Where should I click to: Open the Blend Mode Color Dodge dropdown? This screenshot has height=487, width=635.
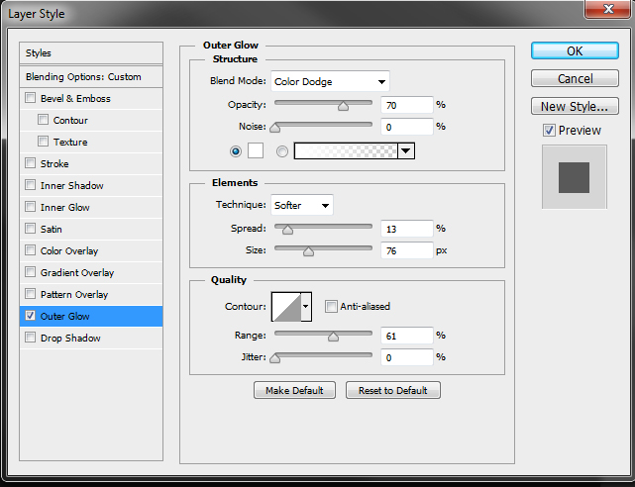click(x=330, y=81)
